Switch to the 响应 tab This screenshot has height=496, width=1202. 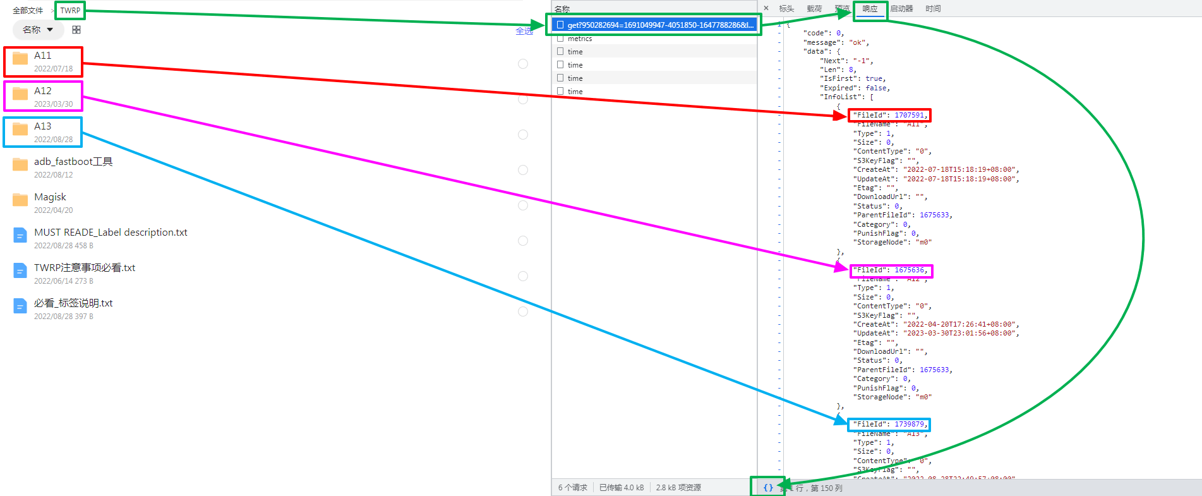pos(870,9)
